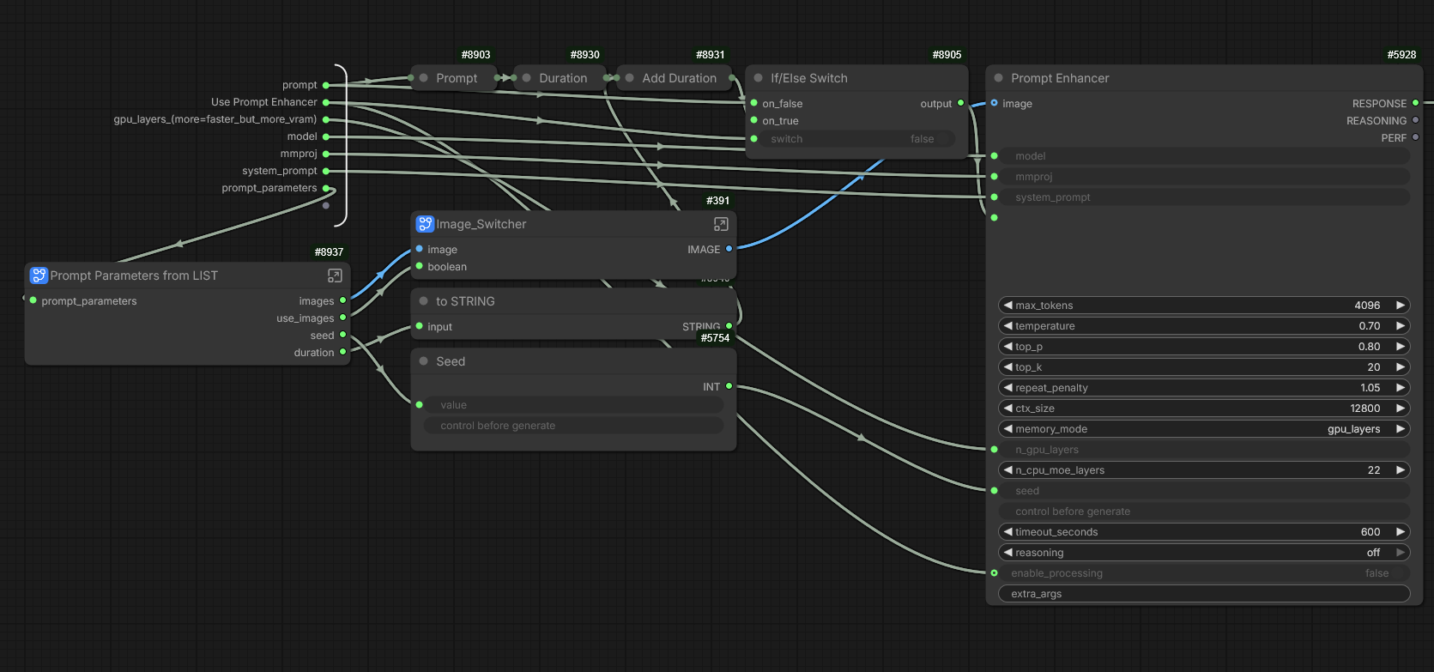This screenshot has width=1434, height=672.
Task: Click the PERF output socket on Prompt Enhancer
Action: (x=1416, y=137)
